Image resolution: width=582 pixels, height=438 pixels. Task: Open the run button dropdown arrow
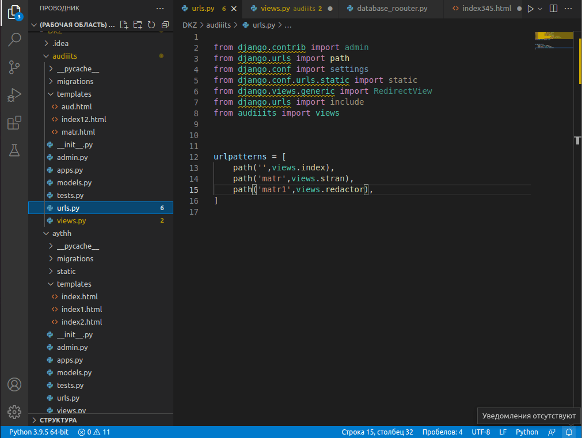(x=540, y=9)
